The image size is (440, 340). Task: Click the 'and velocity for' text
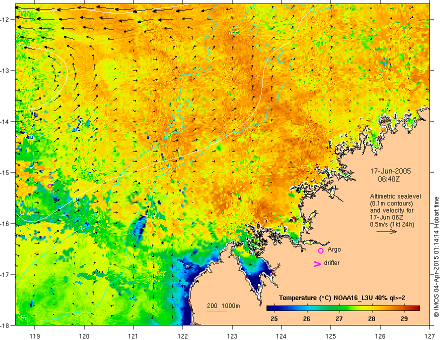391,210
